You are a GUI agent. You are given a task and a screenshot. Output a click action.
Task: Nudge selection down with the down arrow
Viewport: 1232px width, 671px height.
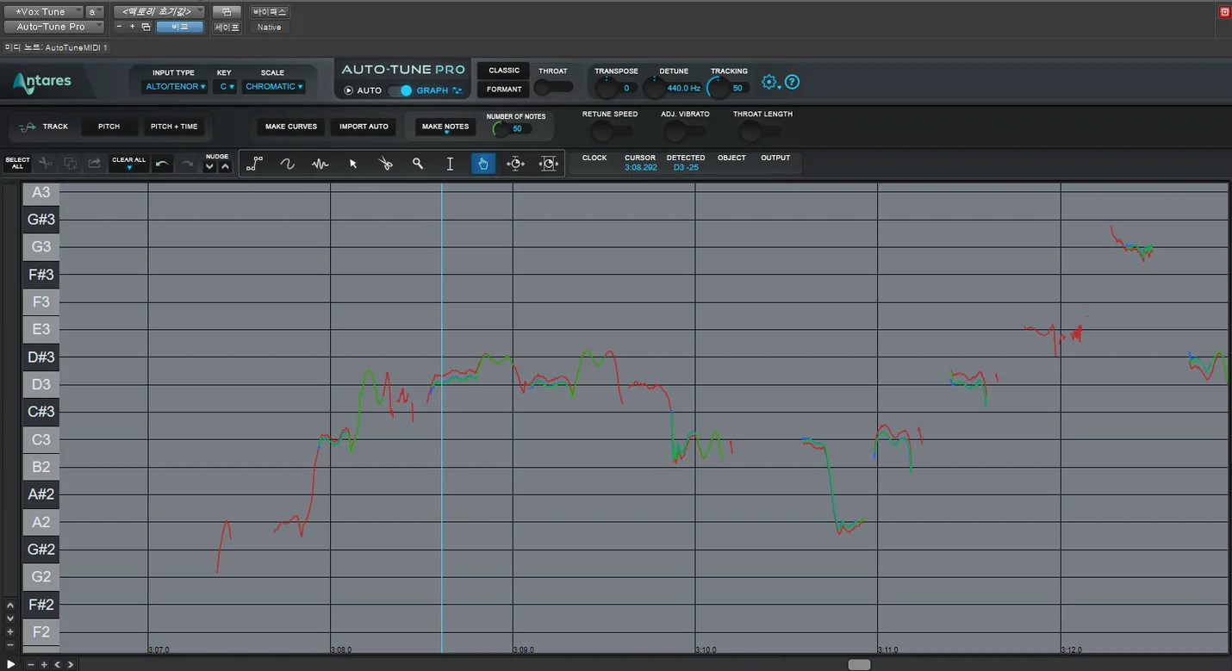pyautogui.click(x=209, y=167)
